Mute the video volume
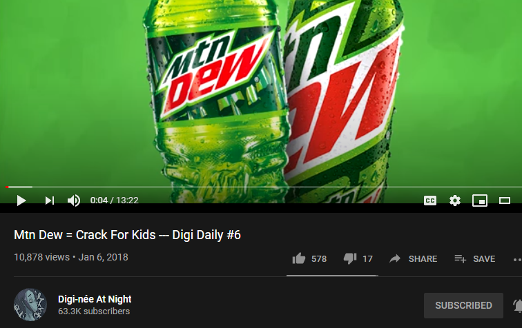The height and width of the screenshot is (328, 522). point(74,201)
